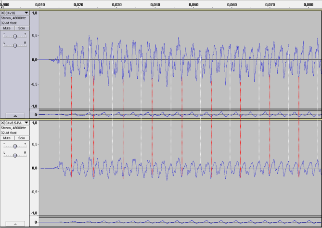The width and height of the screenshot is (322, 228).
Task: Solo the C4v16 track
Action: (x=22, y=28)
